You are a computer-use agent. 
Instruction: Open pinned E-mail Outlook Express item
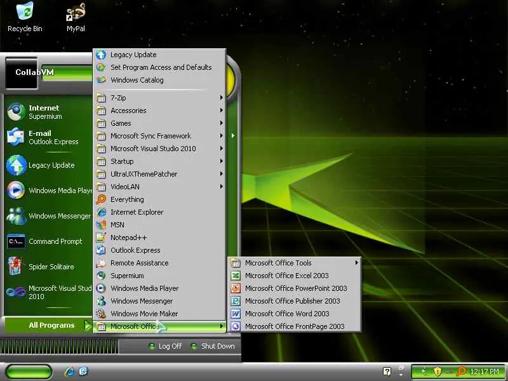[x=49, y=137]
